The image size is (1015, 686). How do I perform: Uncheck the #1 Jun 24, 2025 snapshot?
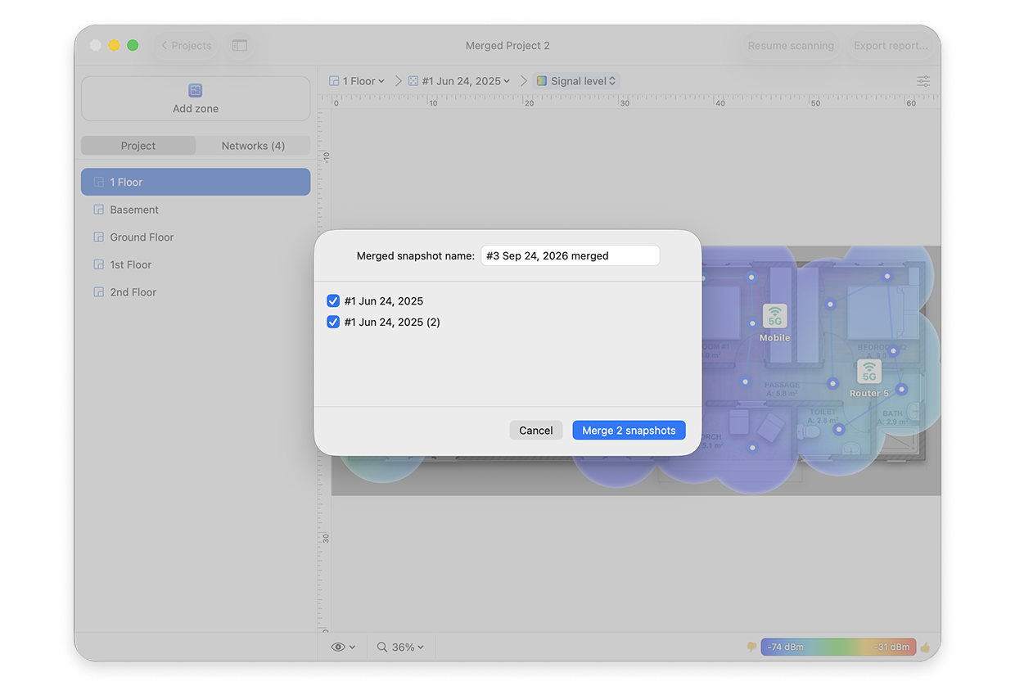coord(333,301)
